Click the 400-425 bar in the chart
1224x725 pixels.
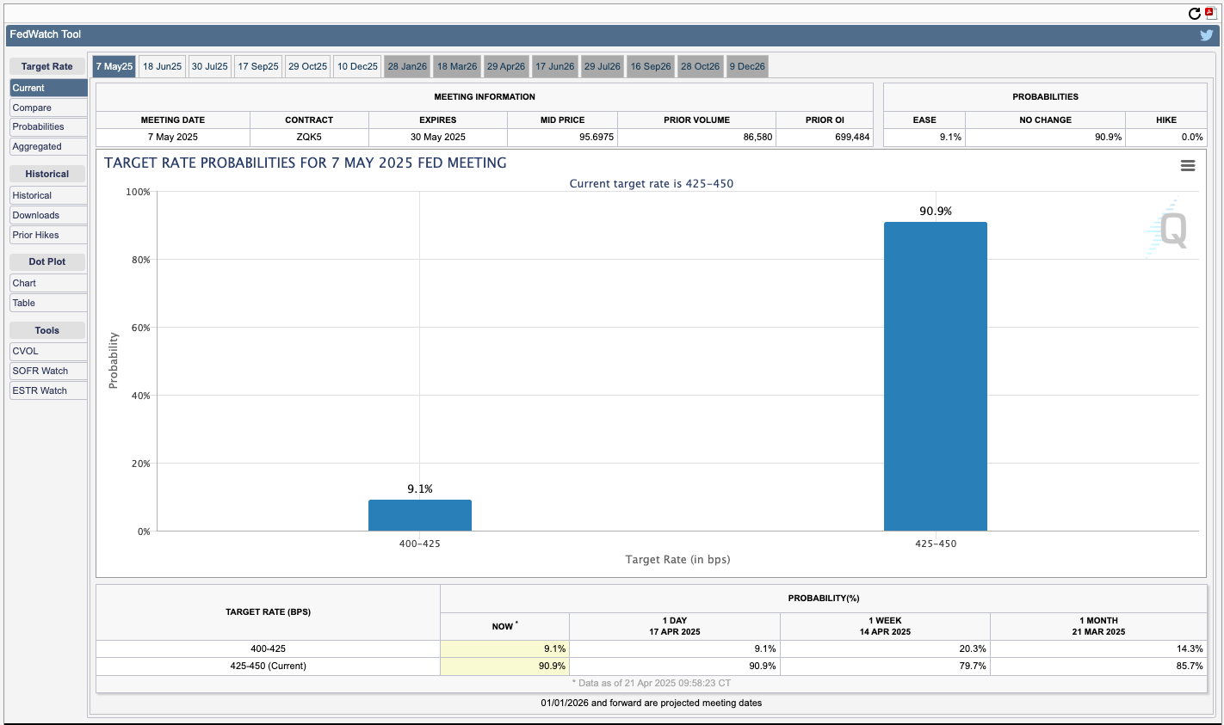420,515
